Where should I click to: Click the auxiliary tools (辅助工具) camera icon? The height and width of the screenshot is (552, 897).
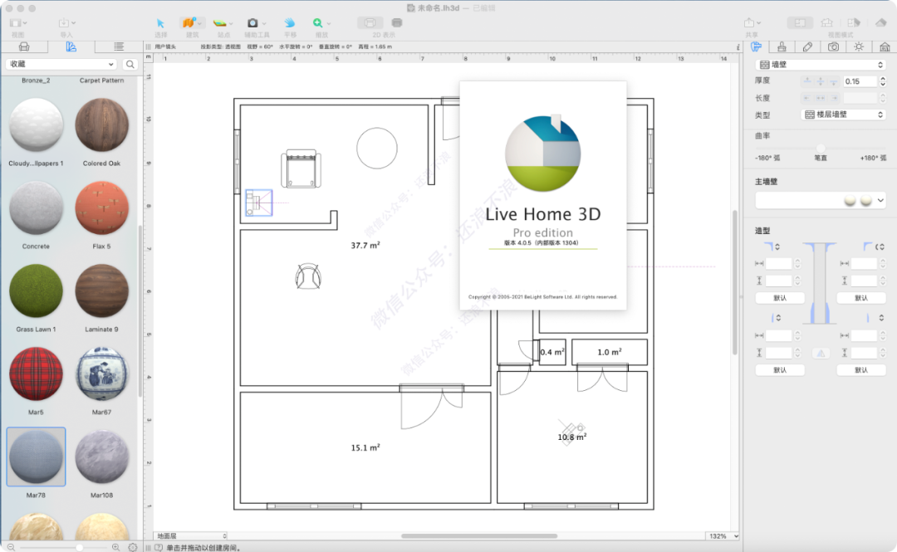point(252,23)
